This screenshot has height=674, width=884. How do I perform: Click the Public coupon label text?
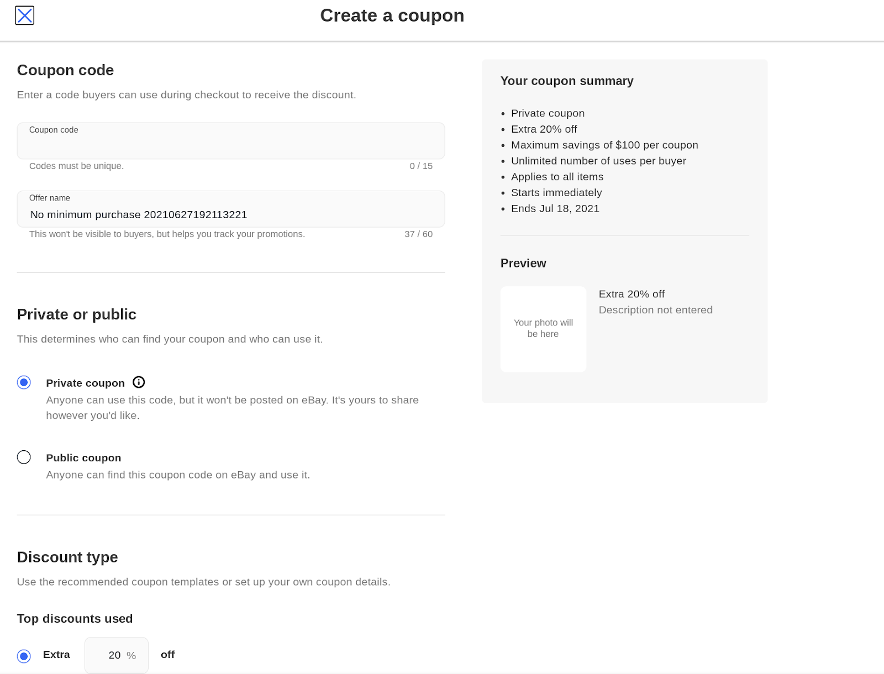tap(83, 458)
